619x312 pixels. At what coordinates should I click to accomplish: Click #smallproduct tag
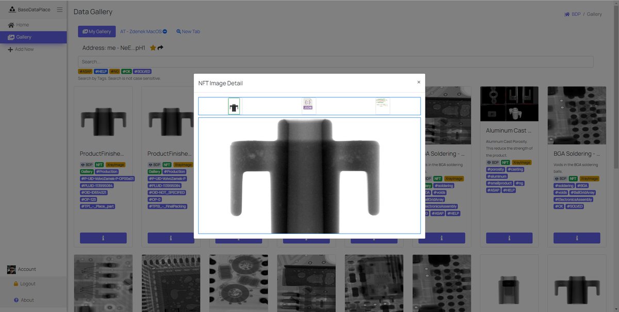pyautogui.click(x=499, y=183)
